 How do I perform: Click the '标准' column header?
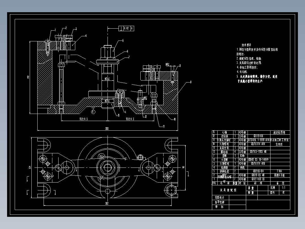click(x=258, y=183)
